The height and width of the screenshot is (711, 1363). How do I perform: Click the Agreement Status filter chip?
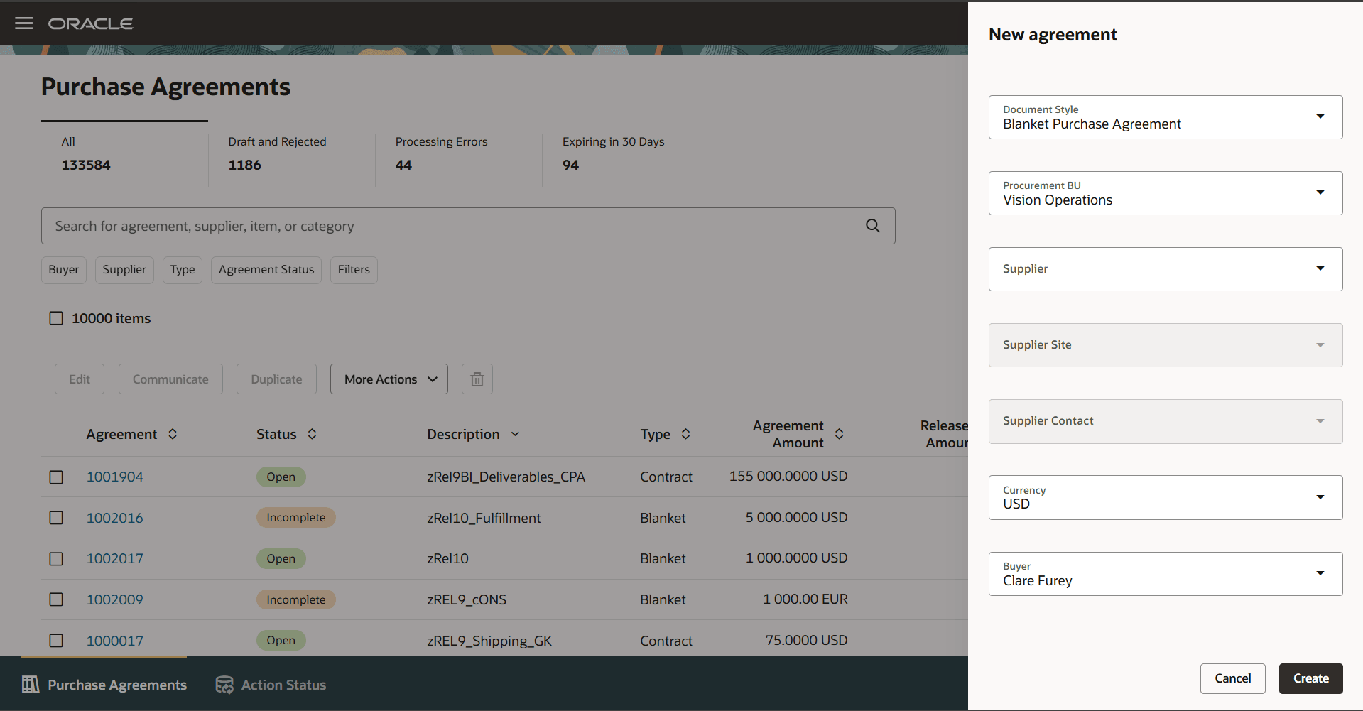point(266,270)
